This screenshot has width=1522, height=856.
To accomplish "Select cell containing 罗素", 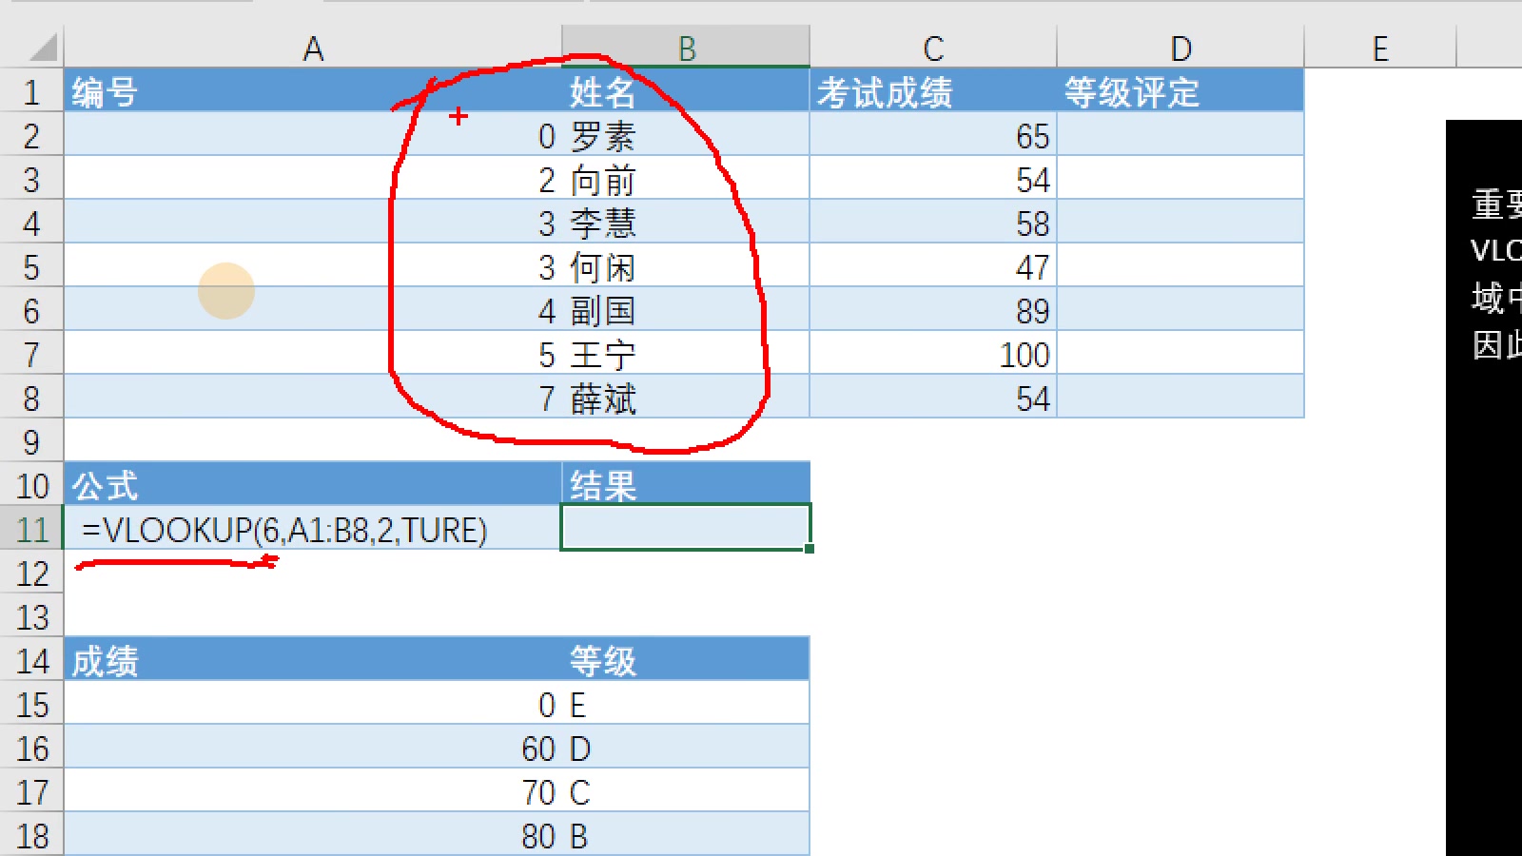I will click(x=686, y=135).
